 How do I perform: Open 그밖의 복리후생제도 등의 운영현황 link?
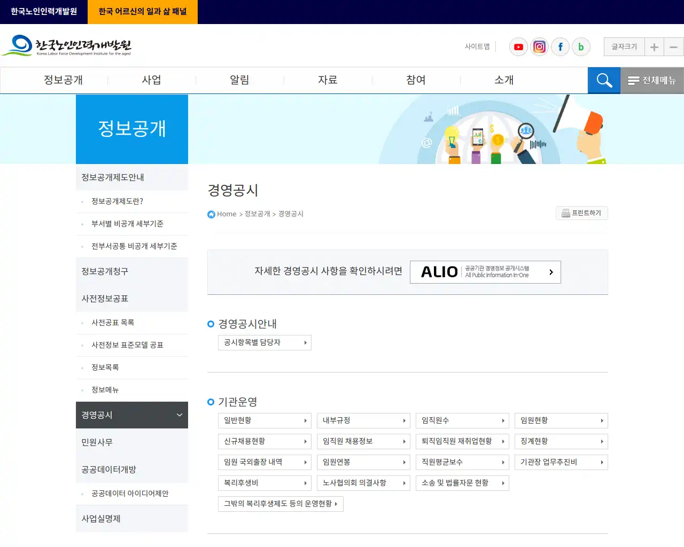tap(281, 504)
